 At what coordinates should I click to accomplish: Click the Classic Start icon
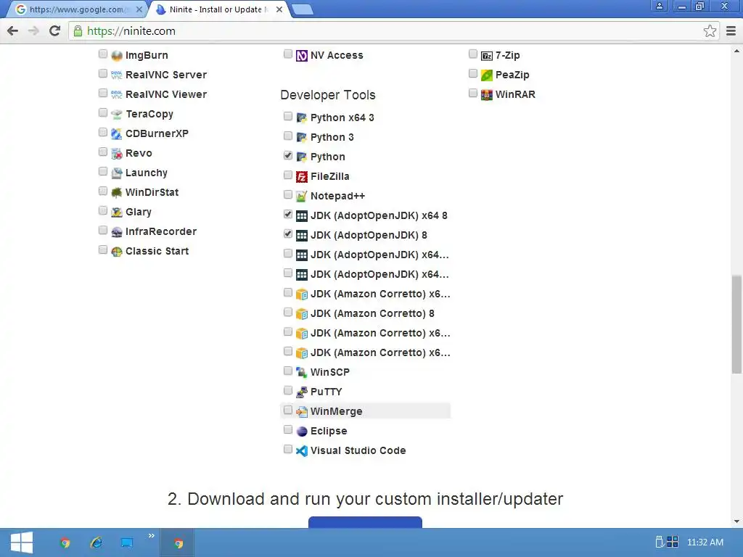coord(117,252)
